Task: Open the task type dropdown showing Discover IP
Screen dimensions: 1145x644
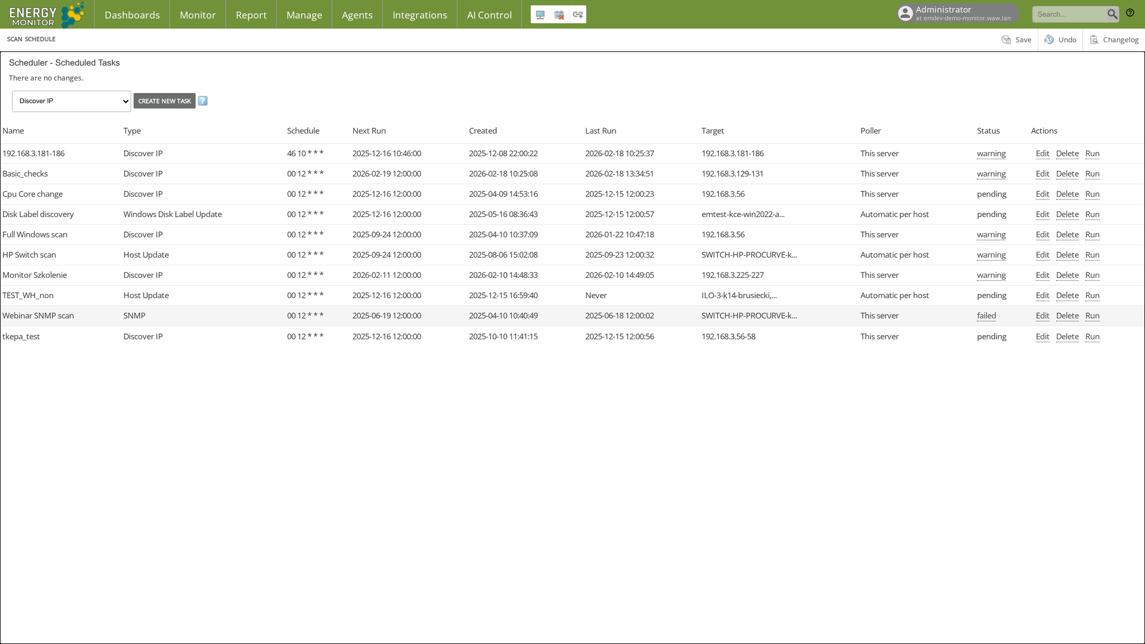Action: pos(72,101)
